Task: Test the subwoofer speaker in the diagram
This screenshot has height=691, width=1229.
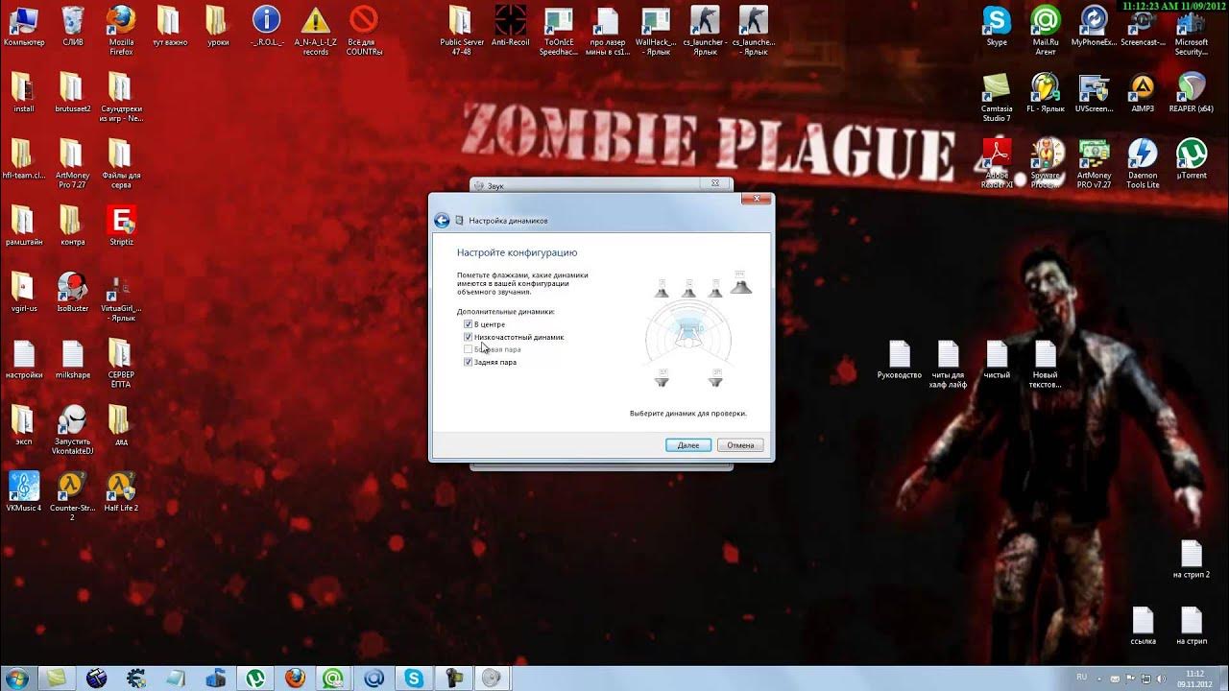Action: point(741,282)
